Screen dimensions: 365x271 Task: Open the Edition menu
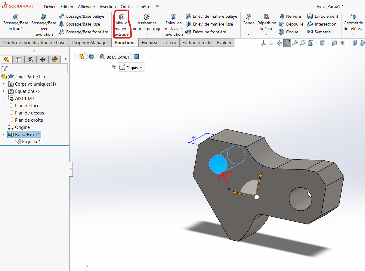click(x=67, y=7)
